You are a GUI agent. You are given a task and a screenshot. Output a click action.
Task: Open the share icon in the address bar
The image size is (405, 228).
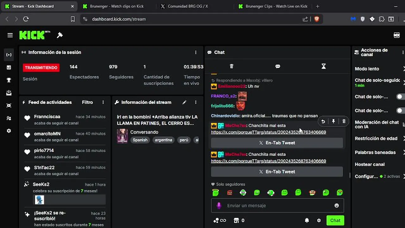pos(305,19)
